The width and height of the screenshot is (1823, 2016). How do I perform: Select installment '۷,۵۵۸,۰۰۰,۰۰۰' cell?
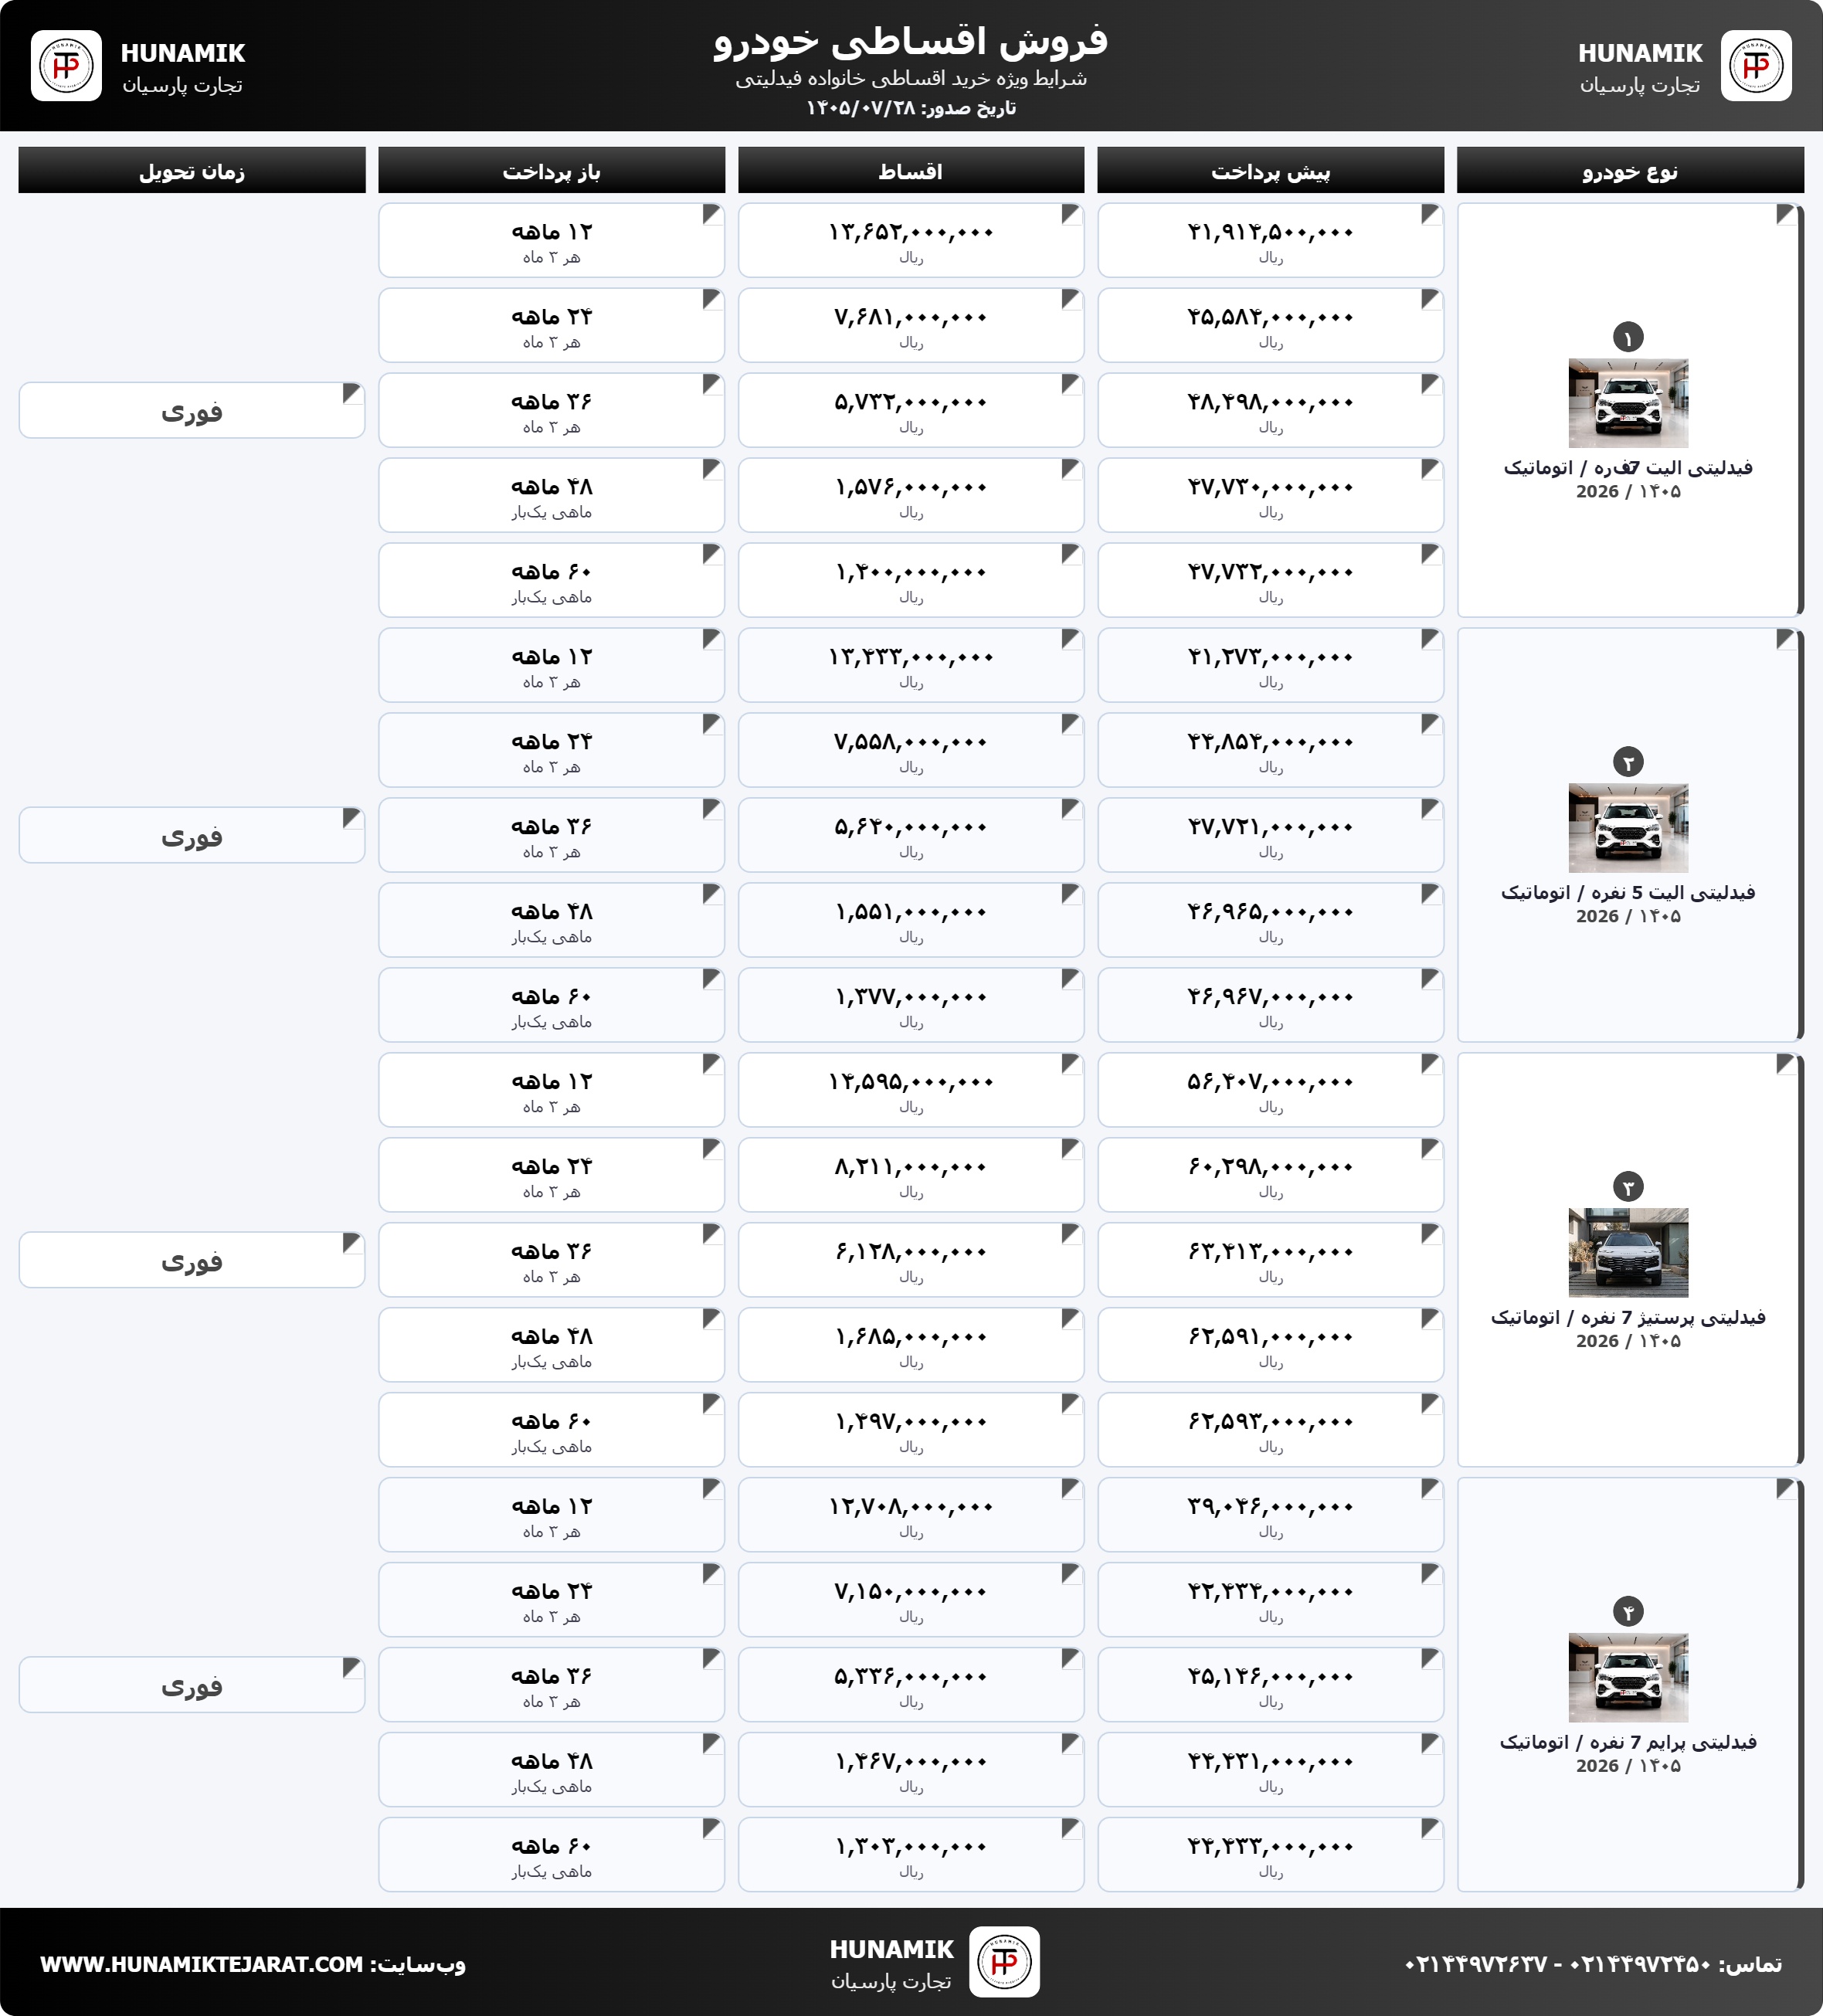(x=911, y=750)
